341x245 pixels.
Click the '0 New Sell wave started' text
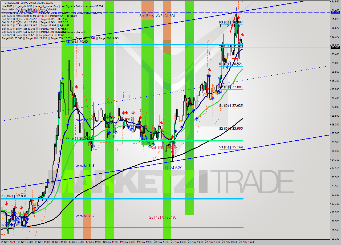click(x=69, y=32)
